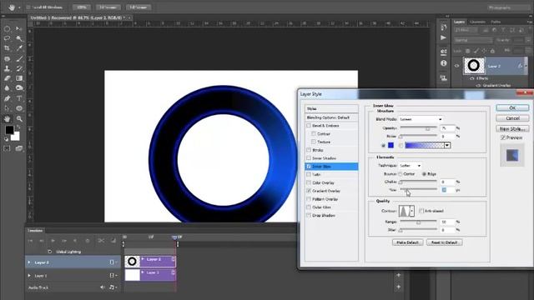Click OK in the Layer Style dialog
This screenshot has width=534, height=300.
pyautogui.click(x=512, y=107)
